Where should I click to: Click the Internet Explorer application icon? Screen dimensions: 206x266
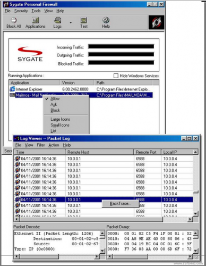[12, 89]
